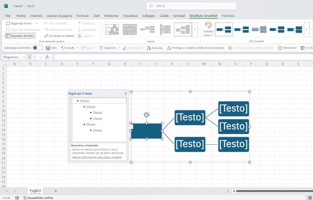Open the Annulla history dropdown
Screen dimensions: 313x200
point(77,48)
